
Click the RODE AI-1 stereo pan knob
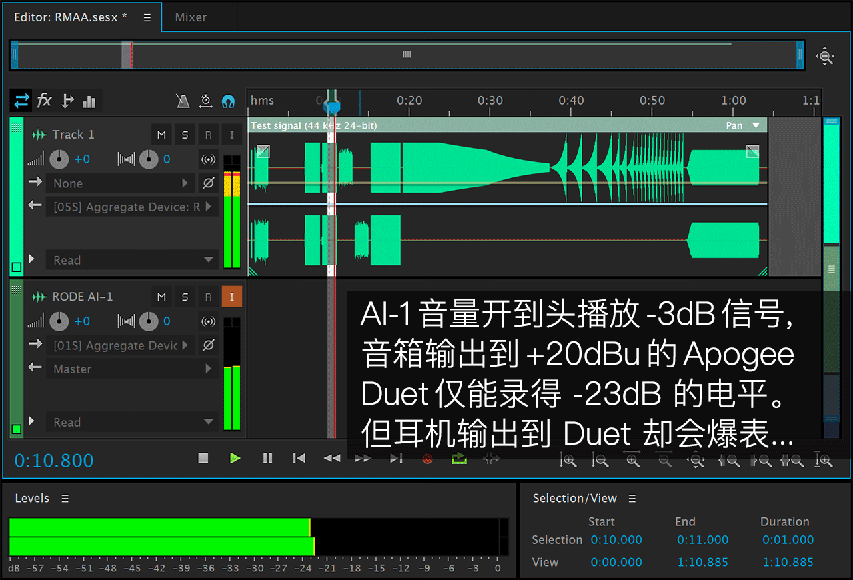[x=149, y=321]
